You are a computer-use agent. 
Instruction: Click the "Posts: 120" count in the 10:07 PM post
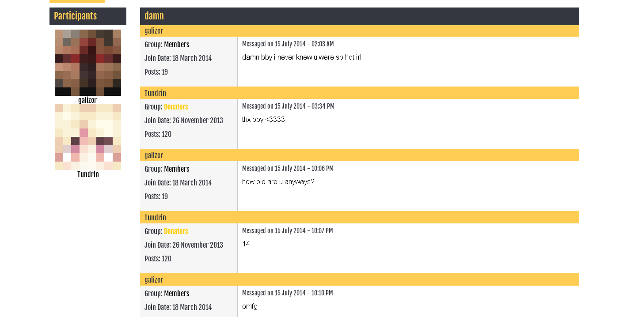point(158,259)
